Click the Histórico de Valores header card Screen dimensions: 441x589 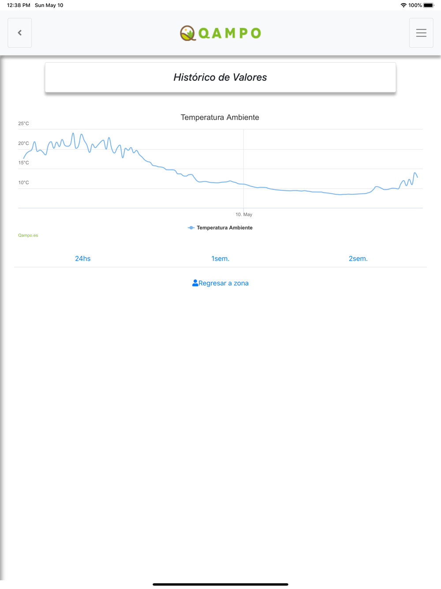point(220,77)
